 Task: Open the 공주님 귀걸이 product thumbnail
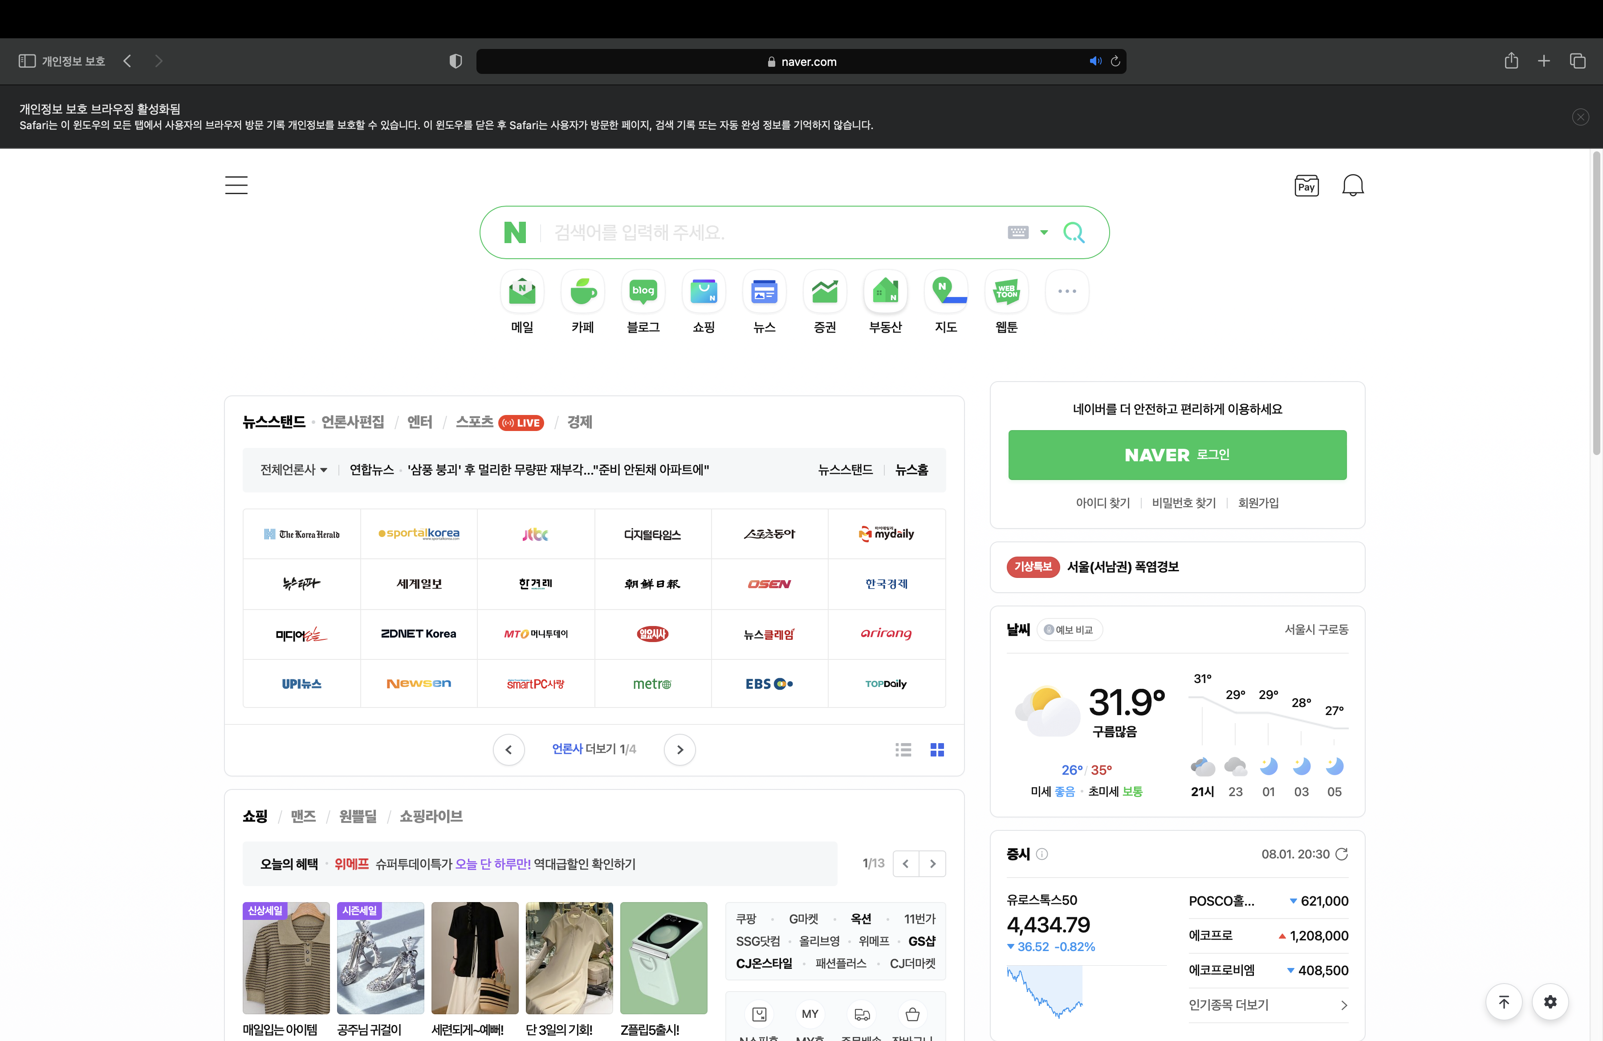(x=381, y=958)
